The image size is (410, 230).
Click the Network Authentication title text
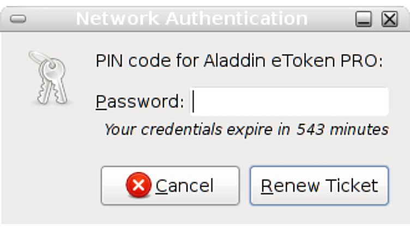191,19
